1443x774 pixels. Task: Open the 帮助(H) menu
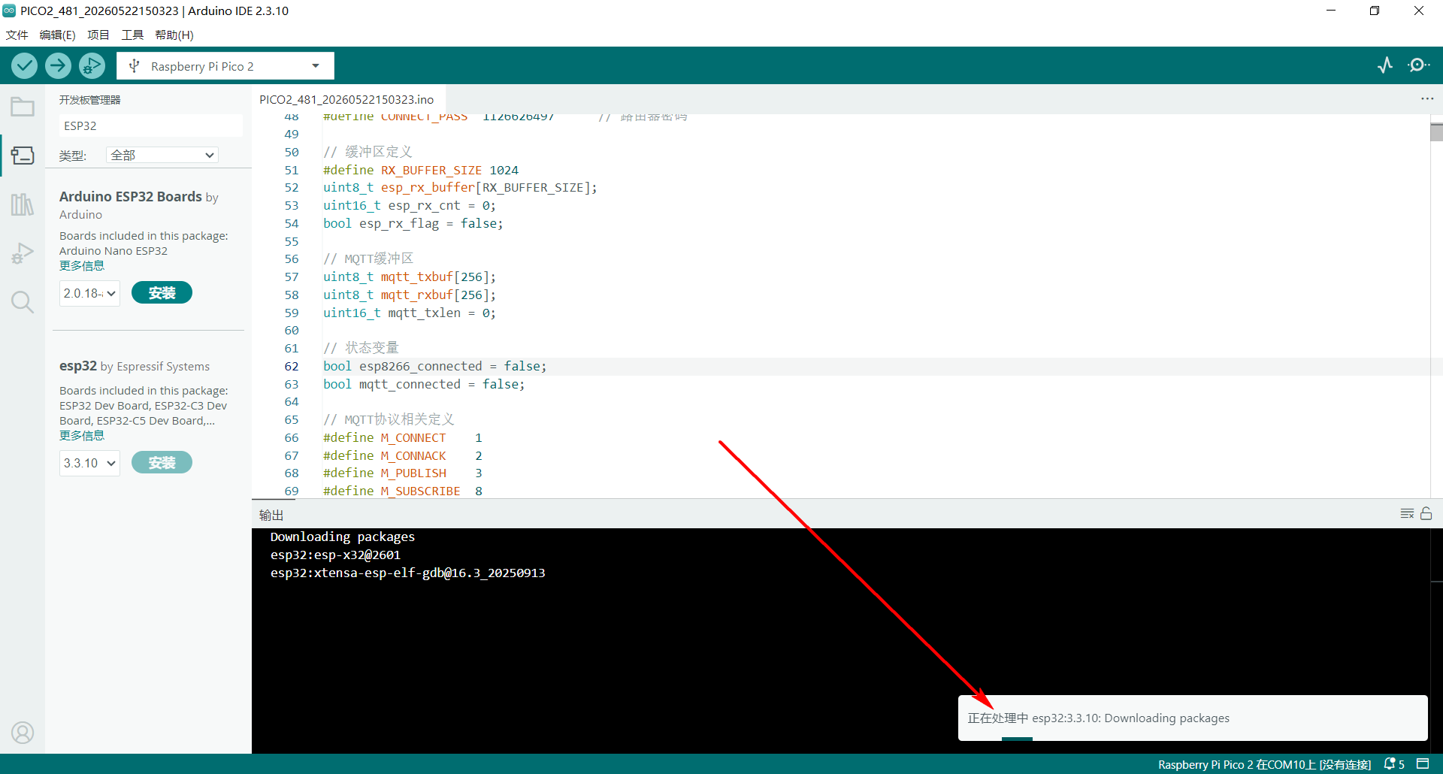[174, 35]
